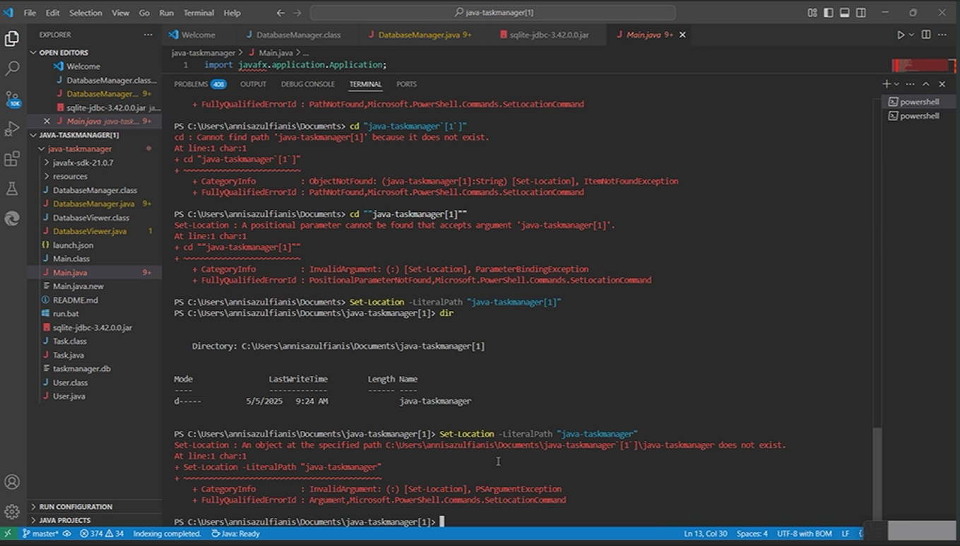Screen dimensions: 960x546
Task: Open the Edge tools activity icon
Action: (x=12, y=219)
